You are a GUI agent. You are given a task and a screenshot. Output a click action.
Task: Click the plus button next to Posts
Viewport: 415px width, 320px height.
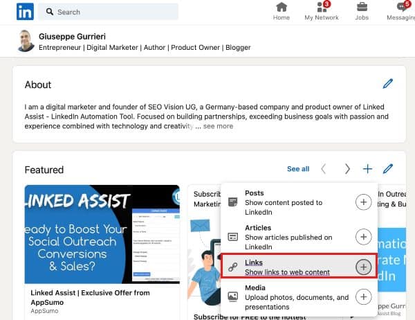364,202
